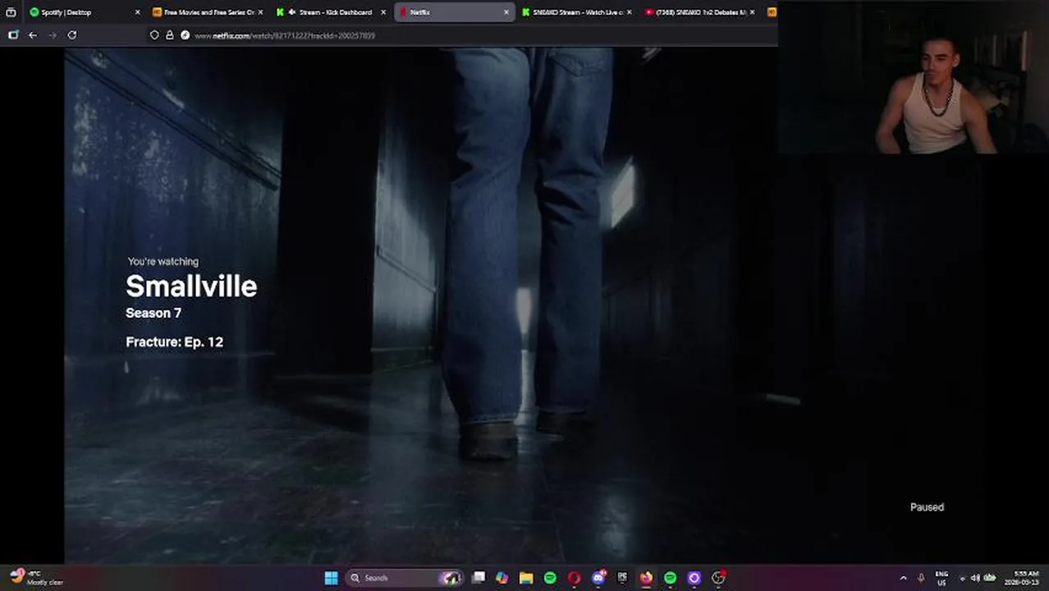Open Task View from the taskbar

479,578
